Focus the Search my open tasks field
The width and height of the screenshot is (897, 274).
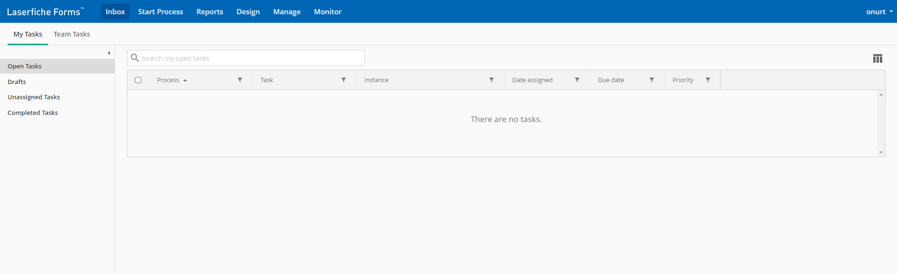tap(251, 58)
